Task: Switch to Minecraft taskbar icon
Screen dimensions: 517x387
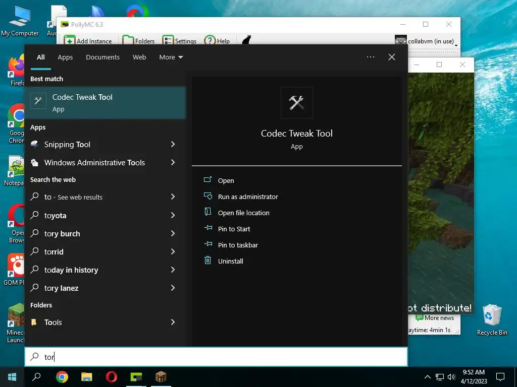Action: point(161,377)
